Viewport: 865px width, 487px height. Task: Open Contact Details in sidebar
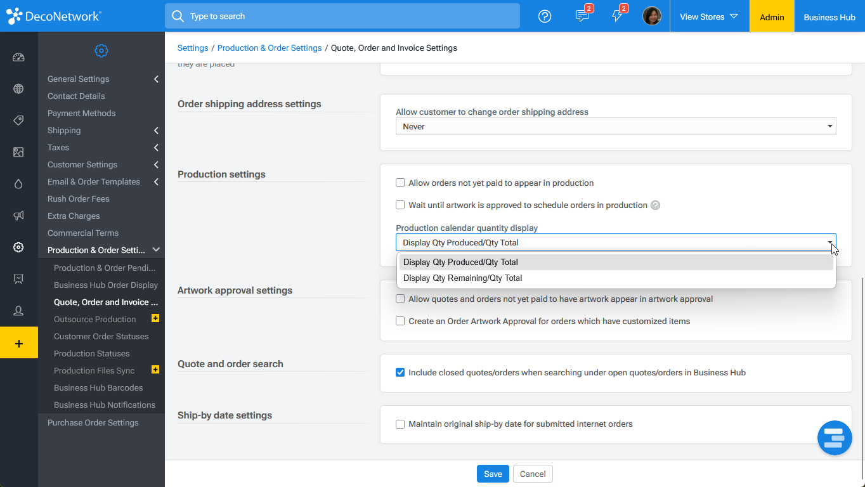pos(76,96)
